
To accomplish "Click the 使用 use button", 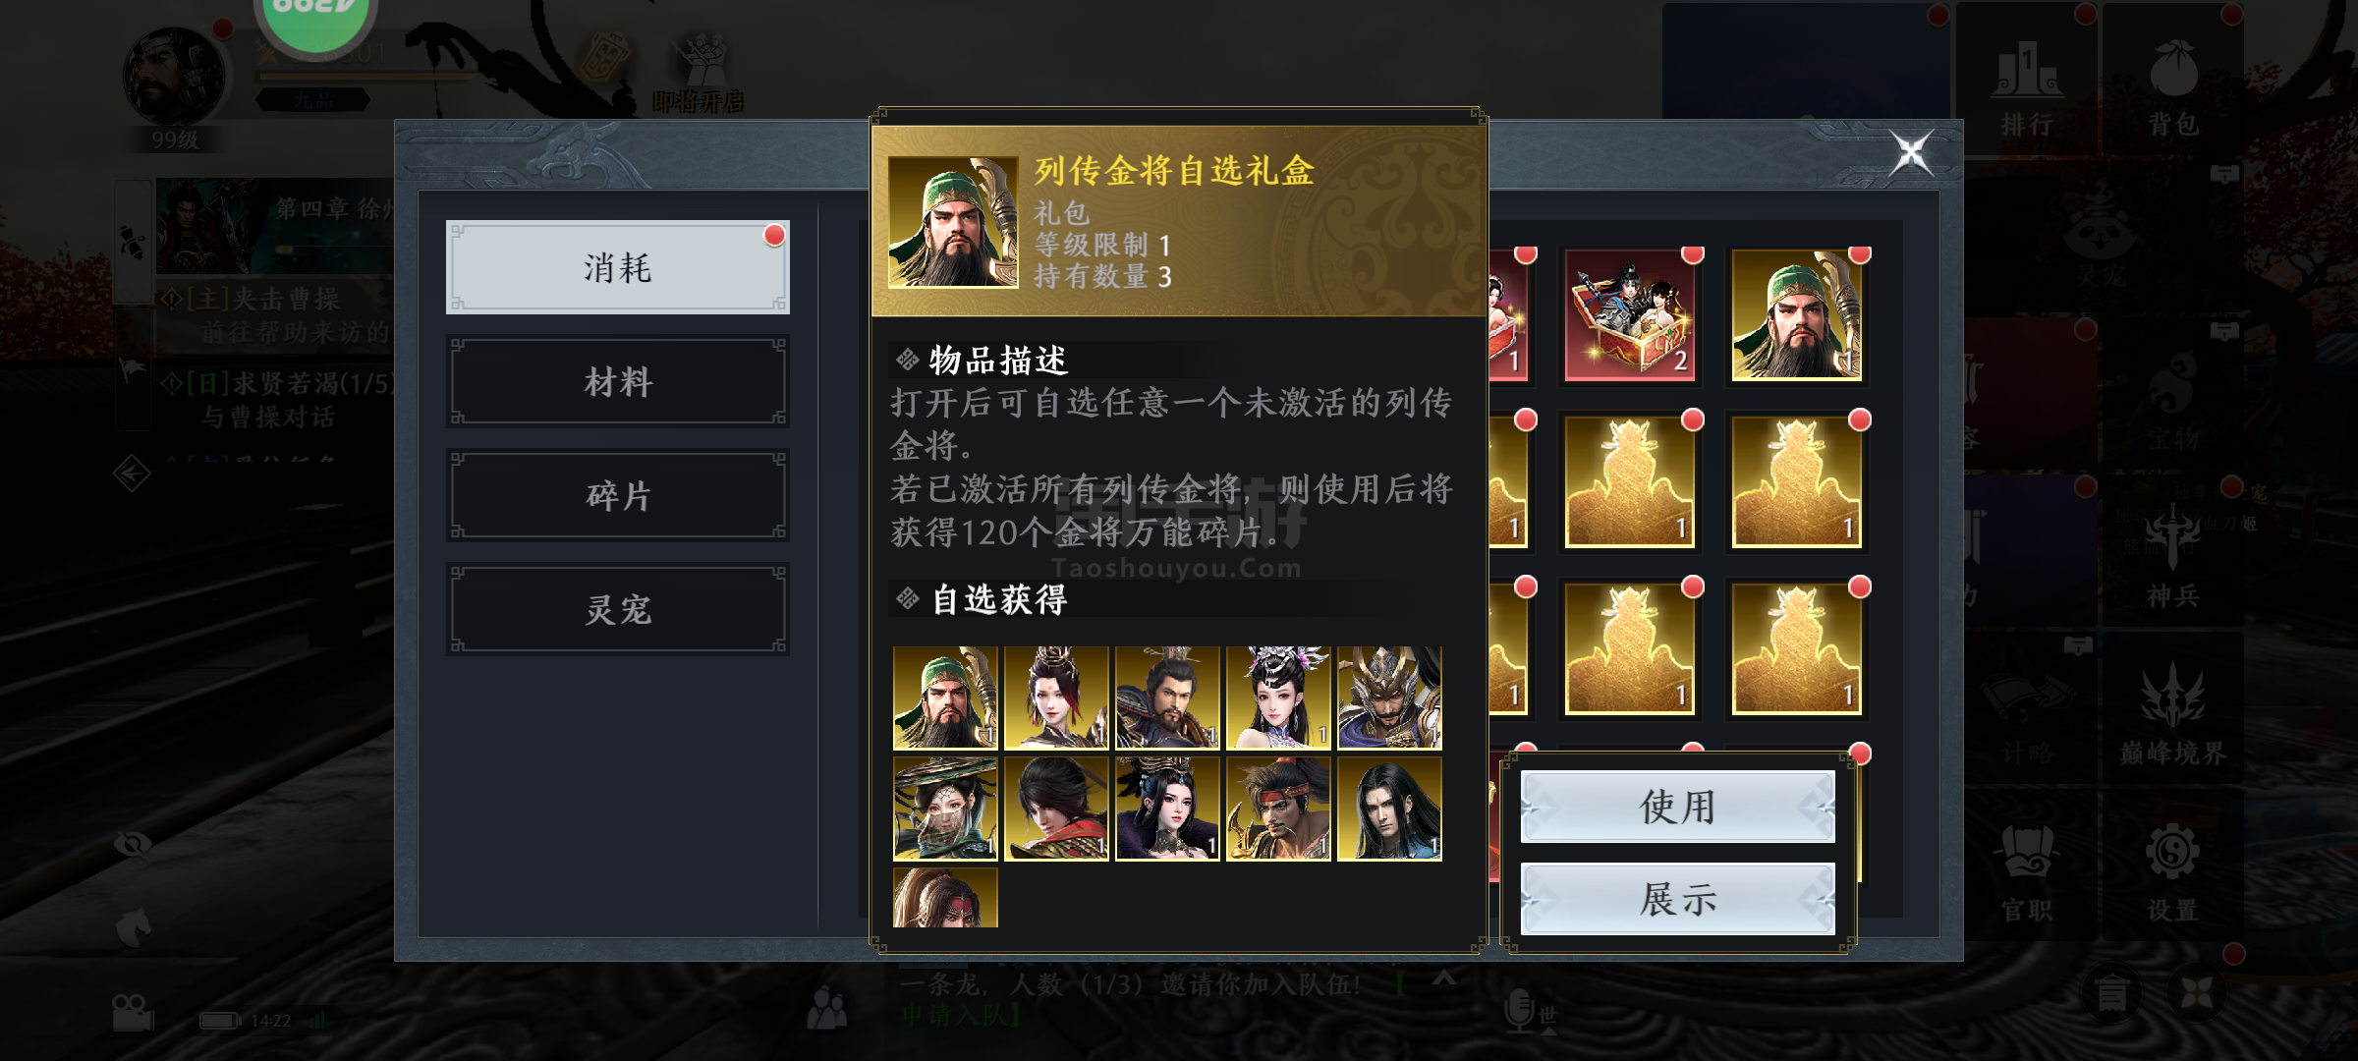I will click(1677, 807).
